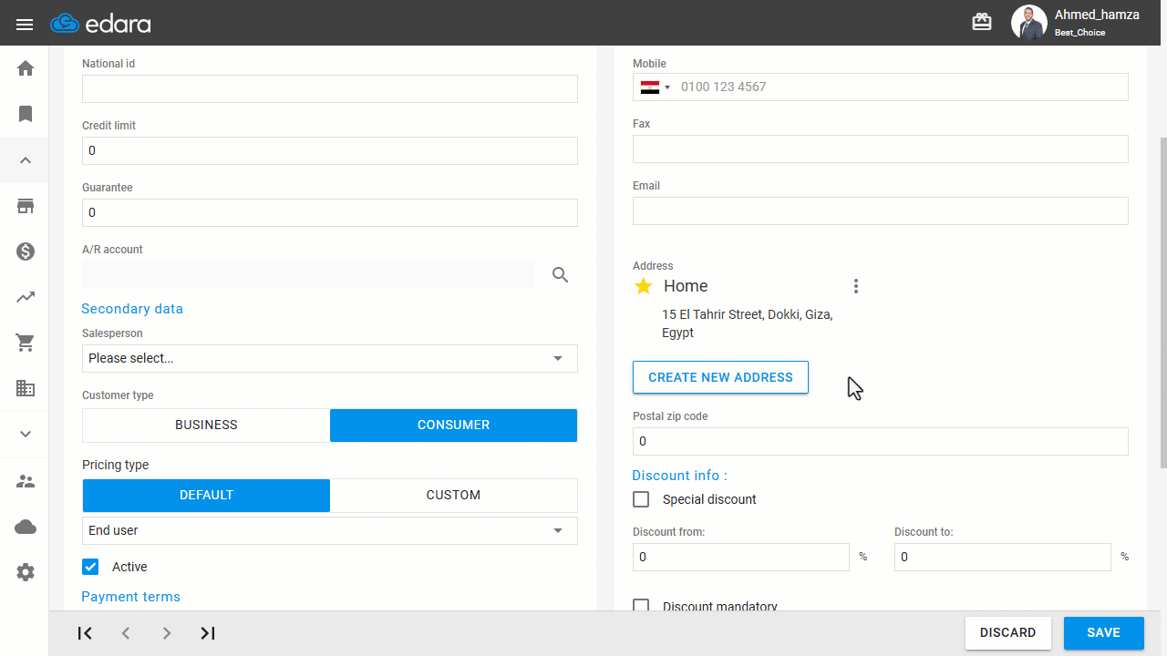Search for A/R account
Viewport: 1167px width, 656px height.
coord(561,275)
